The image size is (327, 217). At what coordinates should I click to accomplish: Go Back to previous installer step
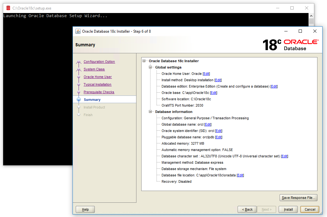tap(247, 209)
